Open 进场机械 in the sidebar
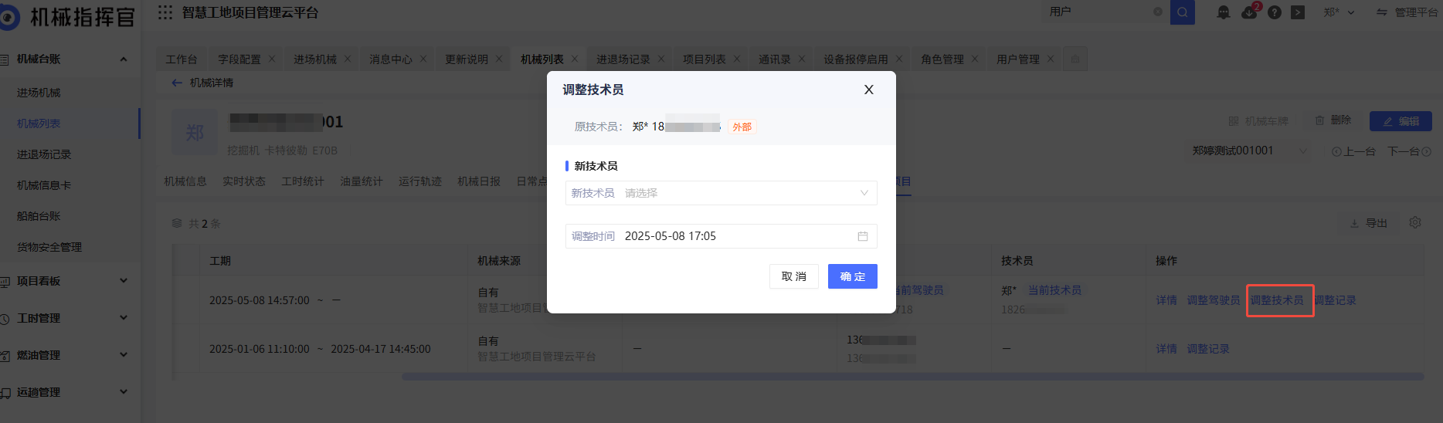The image size is (1443, 423). pos(39,93)
